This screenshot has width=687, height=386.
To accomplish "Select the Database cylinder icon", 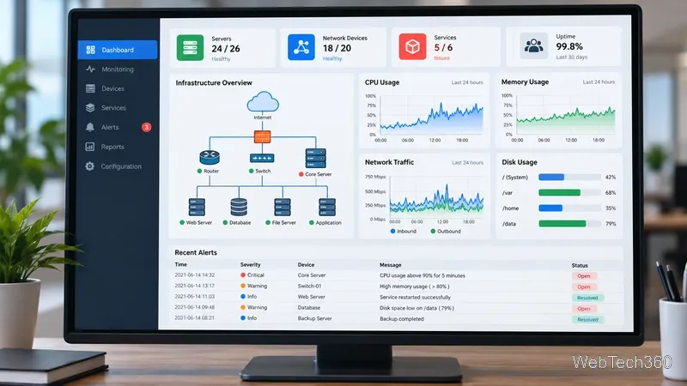I will [x=239, y=208].
